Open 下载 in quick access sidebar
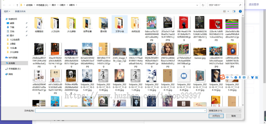The width and height of the screenshot is (266, 124). [12, 27]
